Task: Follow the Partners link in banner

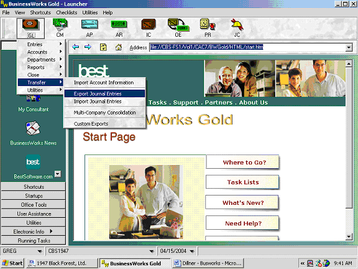Action: click(219, 103)
